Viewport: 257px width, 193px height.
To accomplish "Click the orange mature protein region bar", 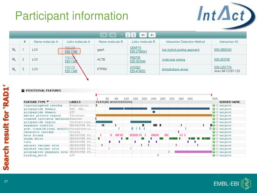I will [x=154, y=115].
